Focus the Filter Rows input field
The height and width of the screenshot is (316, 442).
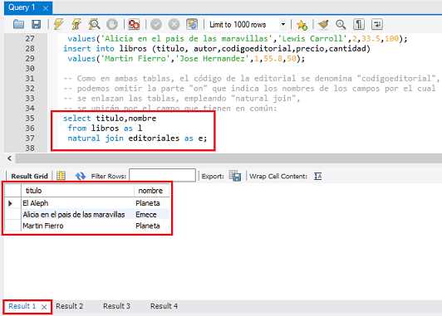click(x=162, y=176)
